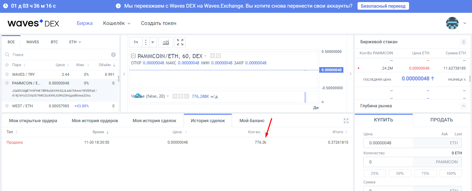Favorite the PAMMCOIN / ETH pair star
Image resolution: width=472 pixels, height=191 pixels.
(x=7, y=83)
